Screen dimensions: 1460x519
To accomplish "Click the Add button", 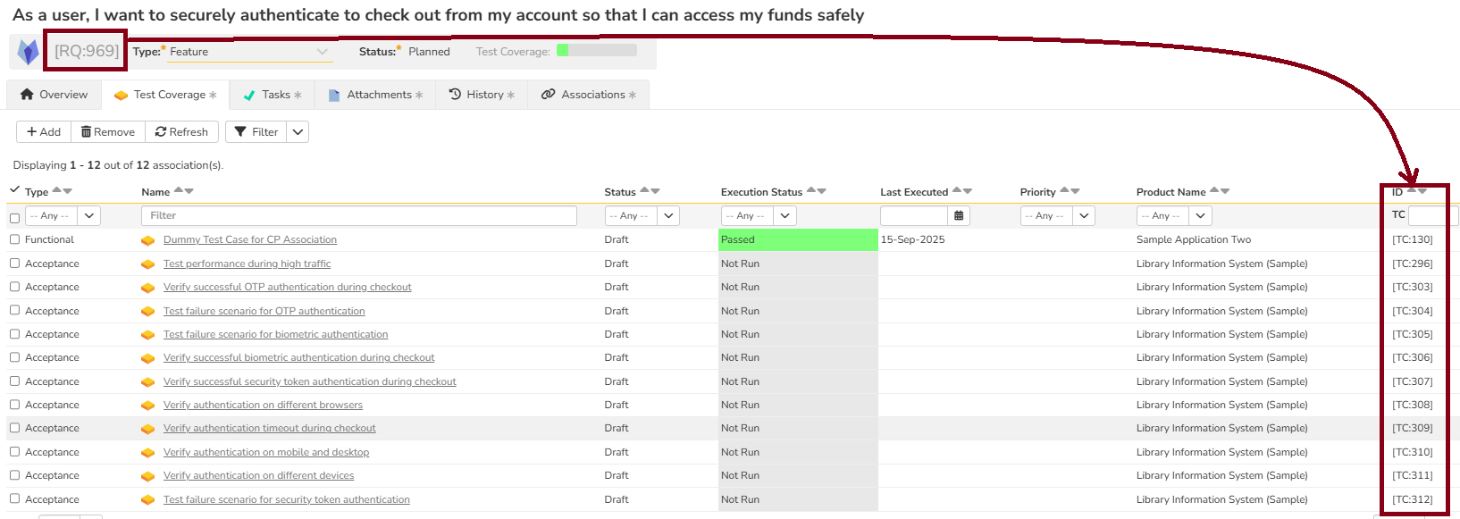I will (x=44, y=132).
